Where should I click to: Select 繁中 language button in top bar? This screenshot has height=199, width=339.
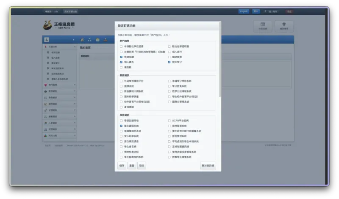(256, 11)
